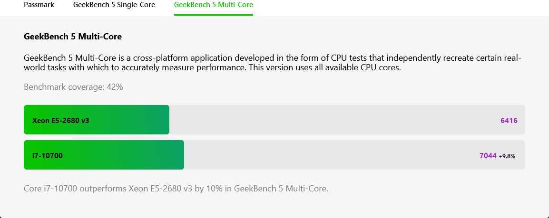Click the +9.8% difference indicator
Screen dimensions: 549x218
[507, 156]
